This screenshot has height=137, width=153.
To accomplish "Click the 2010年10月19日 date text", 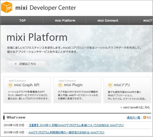I will [x=14, y=133].
